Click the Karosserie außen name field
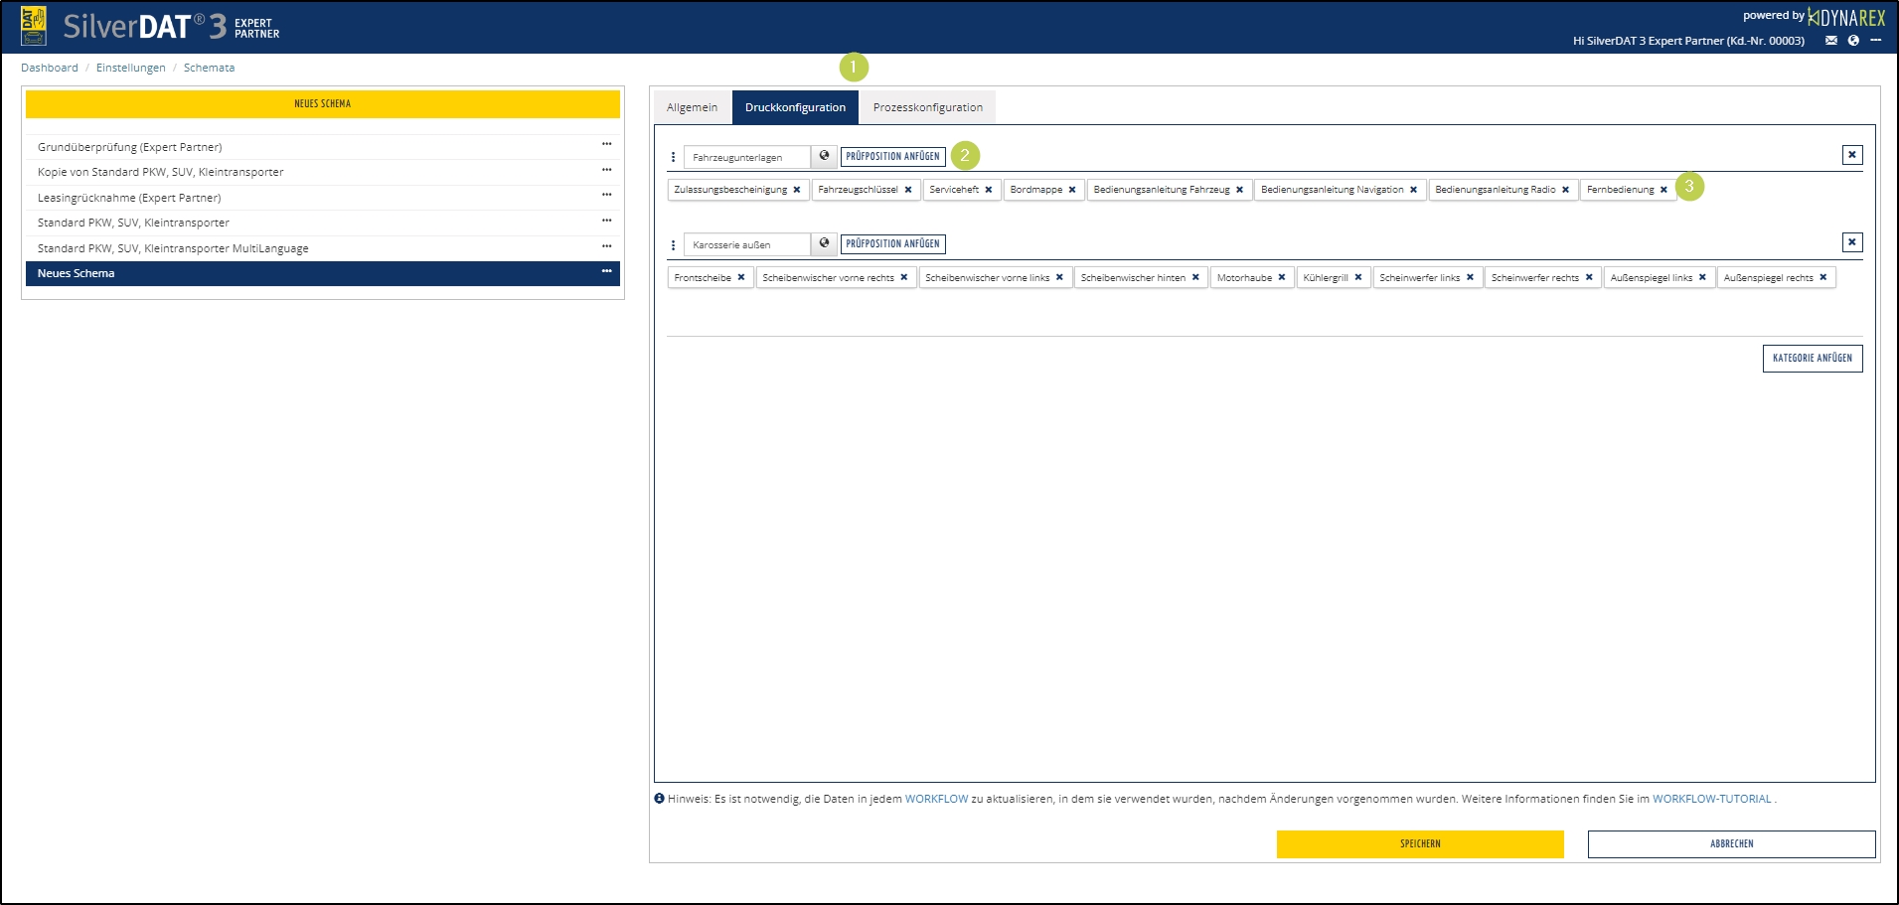Viewport: 1899px width, 905px height. point(747,244)
